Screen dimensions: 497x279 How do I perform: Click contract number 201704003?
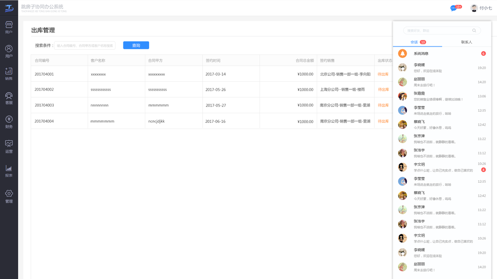[x=44, y=105]
